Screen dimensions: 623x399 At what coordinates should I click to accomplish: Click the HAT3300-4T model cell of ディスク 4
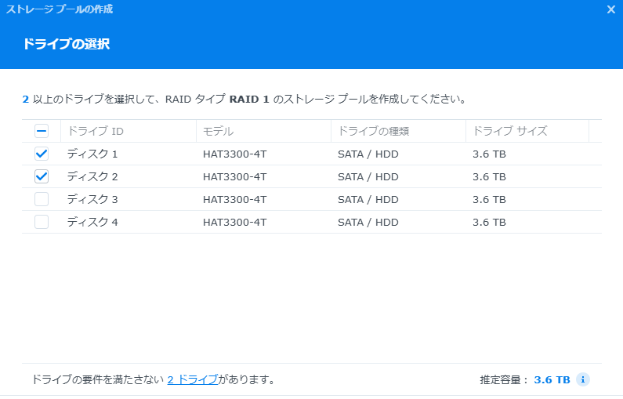click(x=234, y=222)
